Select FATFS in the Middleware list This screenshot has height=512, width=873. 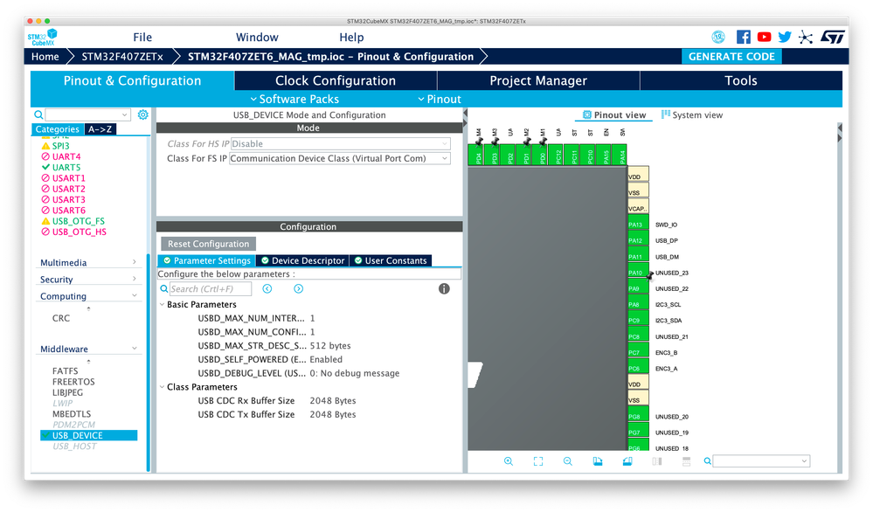tap(66, 370)
